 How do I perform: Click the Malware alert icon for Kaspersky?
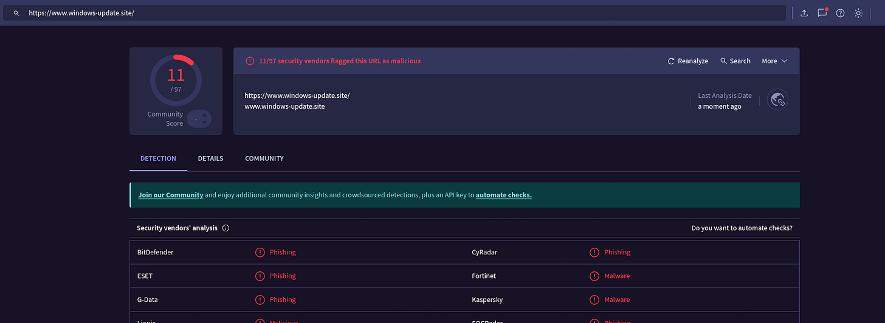[594, 299]
